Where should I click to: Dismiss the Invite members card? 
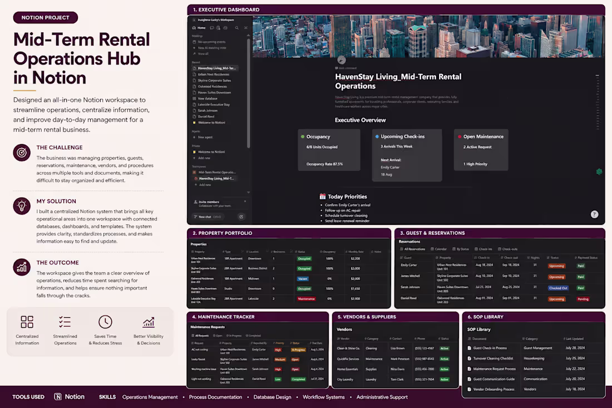click(x=245, y=201)
